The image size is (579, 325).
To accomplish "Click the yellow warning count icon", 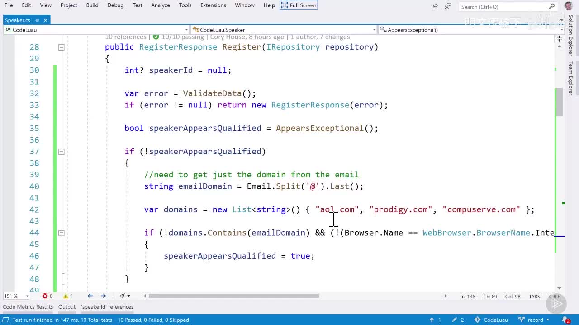I will click(x=66, y=296).
